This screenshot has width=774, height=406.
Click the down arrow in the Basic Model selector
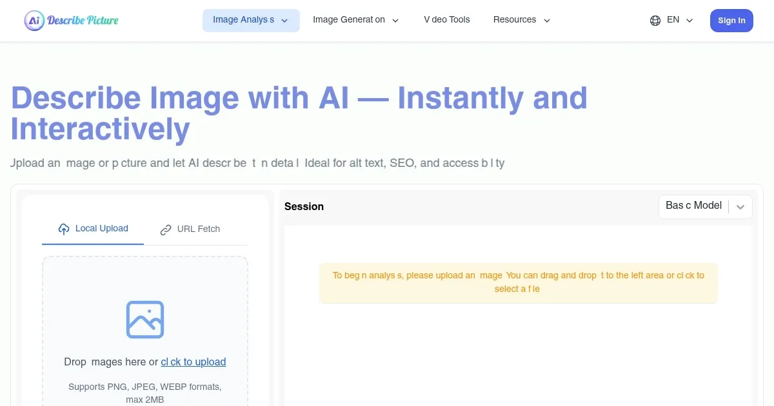tap(740, 207)
